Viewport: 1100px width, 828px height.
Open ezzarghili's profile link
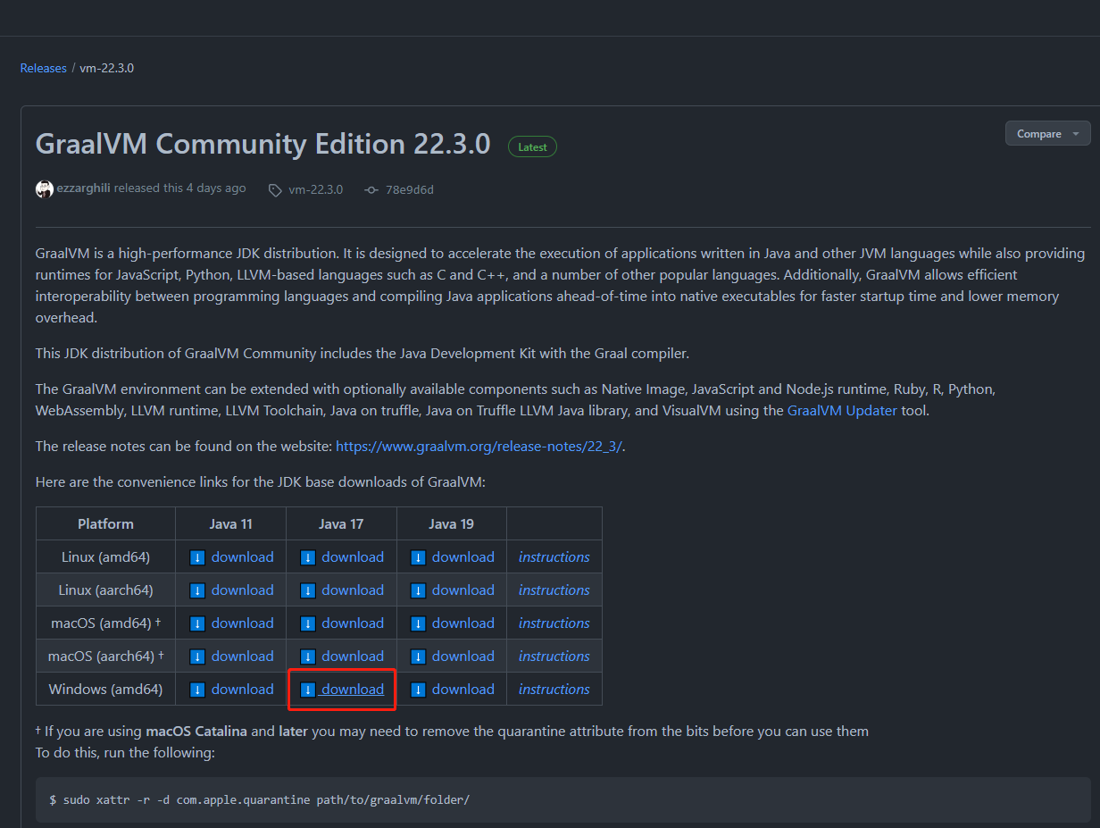click(x=84, y=188)
